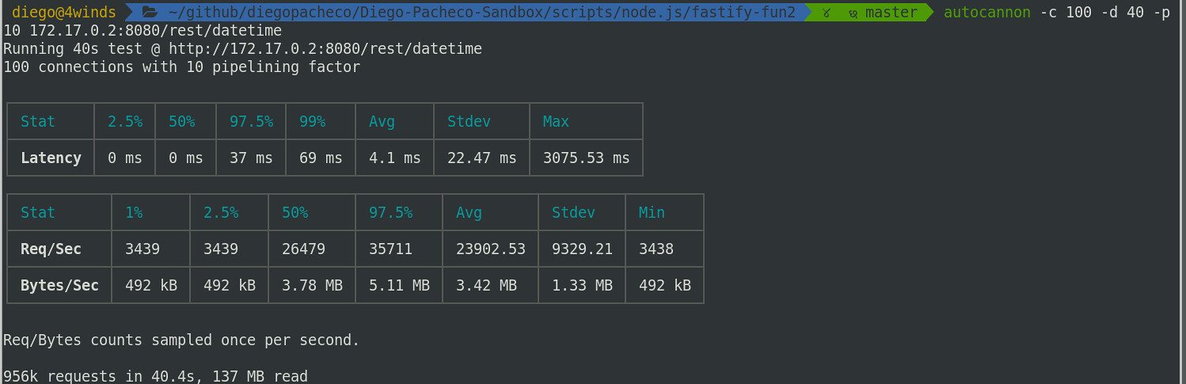Click the Req/Sec row label
The width and height of the screenshot is (1186, 384).
click(x=51, y=249)
